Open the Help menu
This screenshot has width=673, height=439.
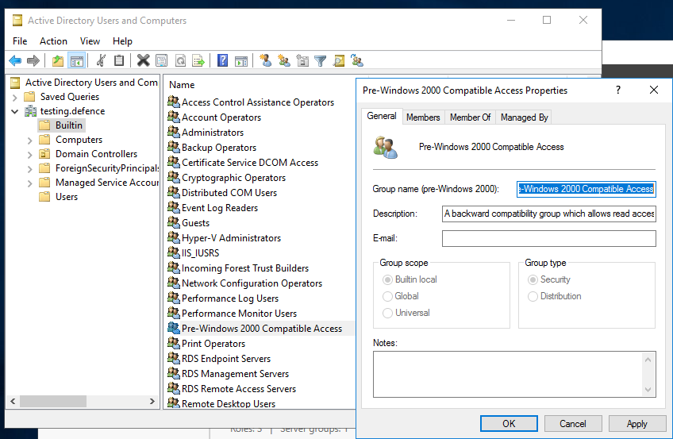coord(122,41)
